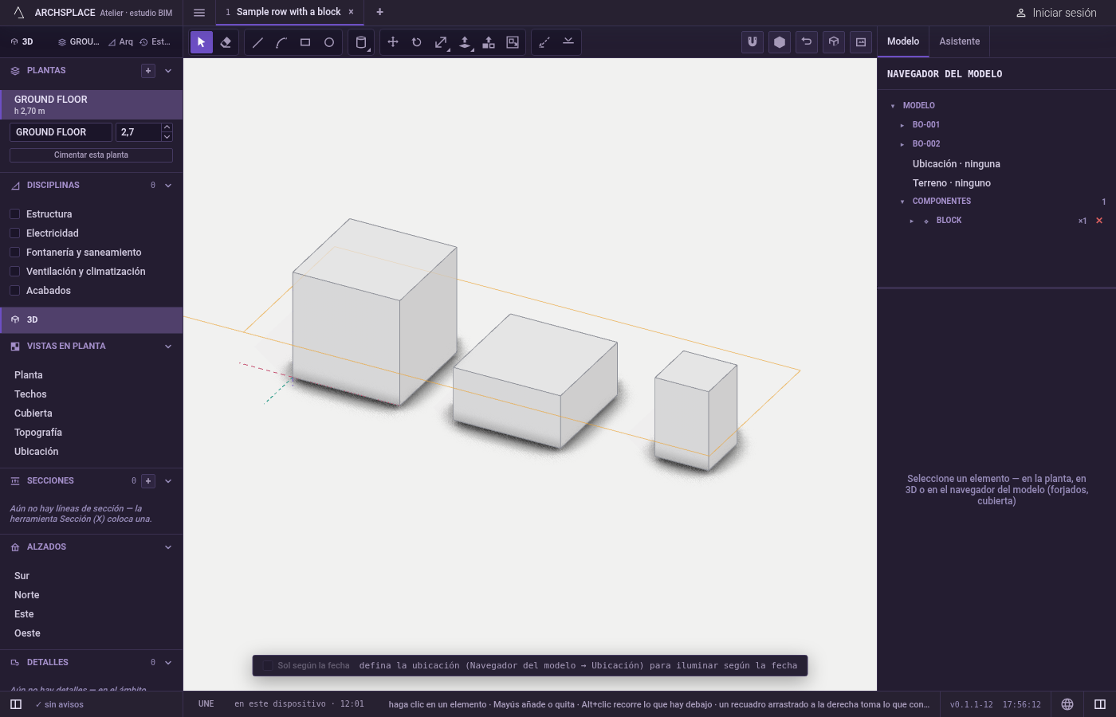
Task: Click the solid hexagon shading icon
Action: (780, 42)
